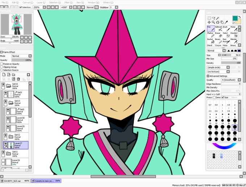The image size is (246, 187).
Task: Hide the Set10 layer set
Action: point(3,84)
